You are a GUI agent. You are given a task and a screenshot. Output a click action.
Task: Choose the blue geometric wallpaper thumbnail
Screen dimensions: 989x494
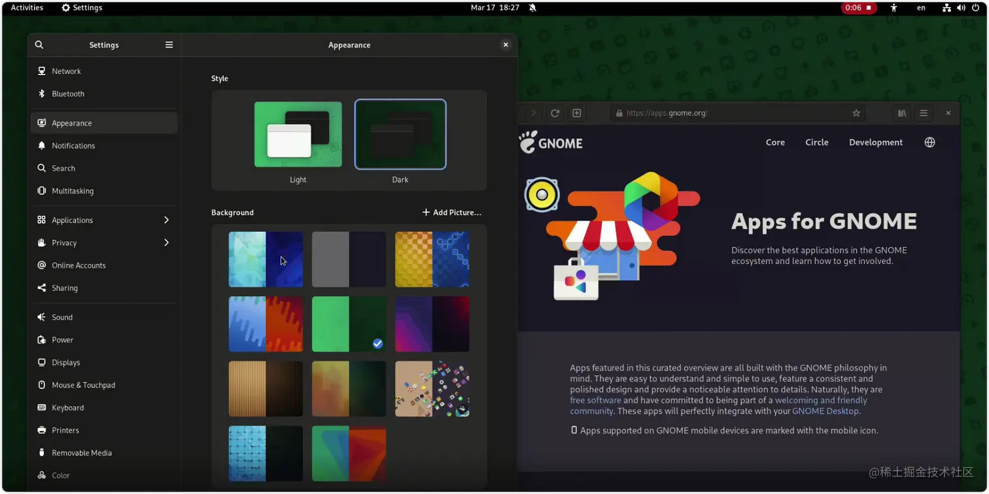click(x=266, y=259)
